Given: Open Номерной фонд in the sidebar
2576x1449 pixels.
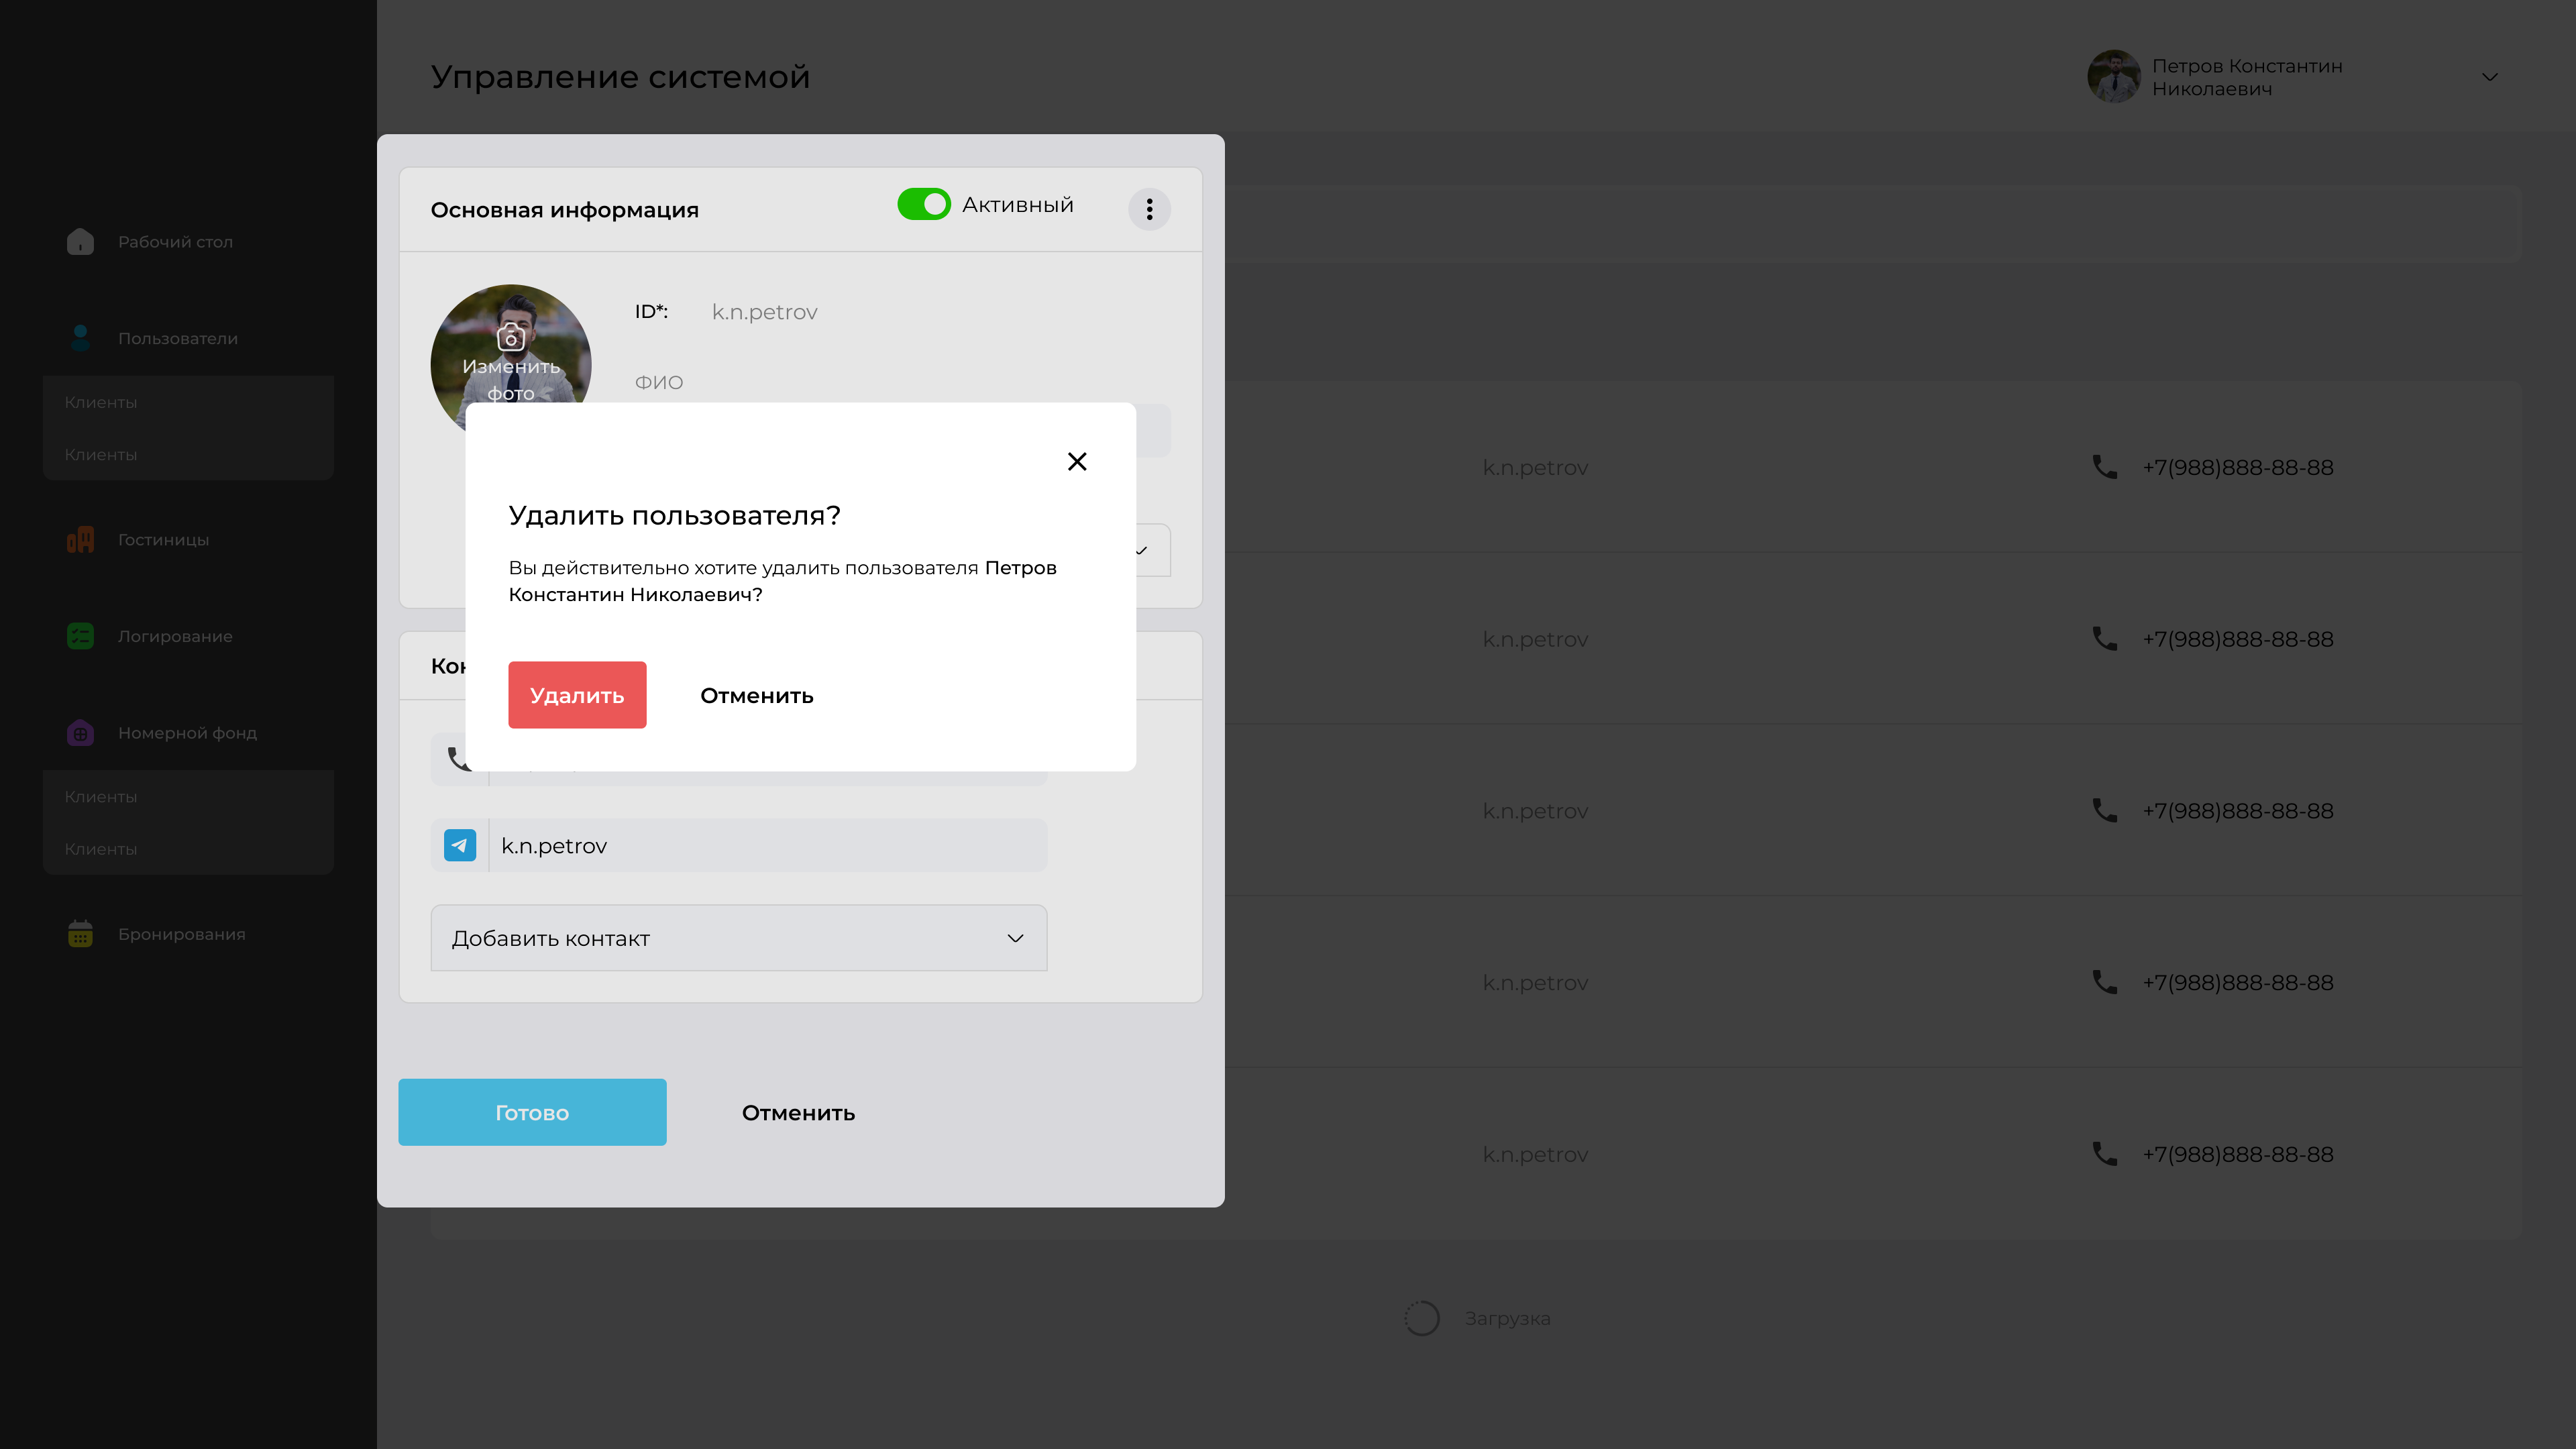Looking at the screenshot, I should pos(187,733).
